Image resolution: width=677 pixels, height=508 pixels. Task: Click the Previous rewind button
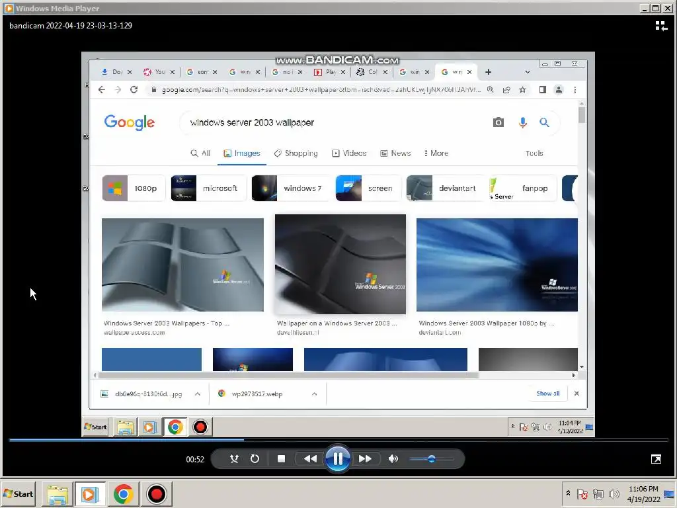tap(310, 459)
